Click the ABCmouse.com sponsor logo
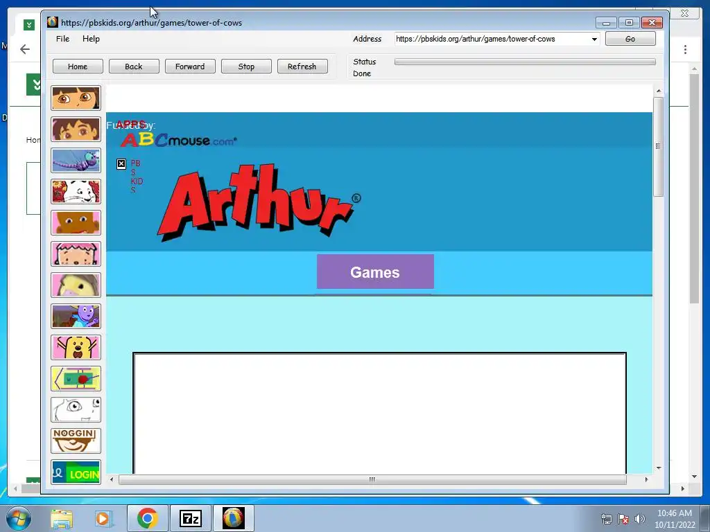Viewport: 710px width, 532px height. (x=178, y=140)
